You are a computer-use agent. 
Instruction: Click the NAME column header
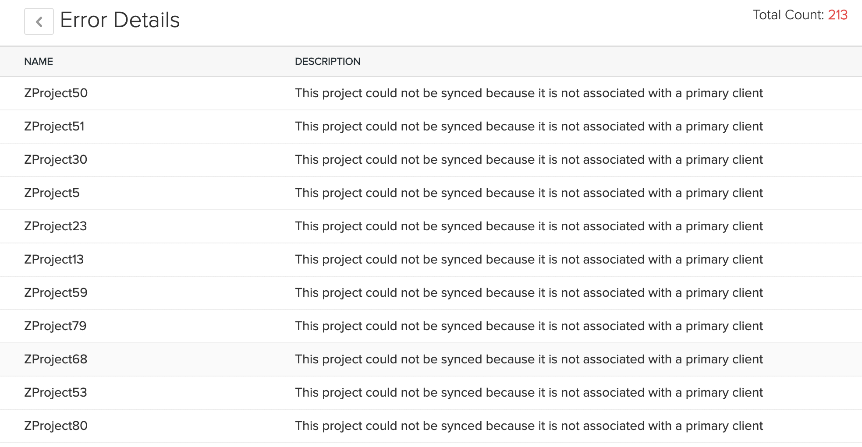pos(39,62)
